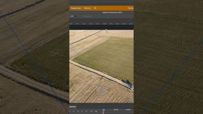Open the Выделение menu
This screenshot has height=114, width=203.
[76, 8]
